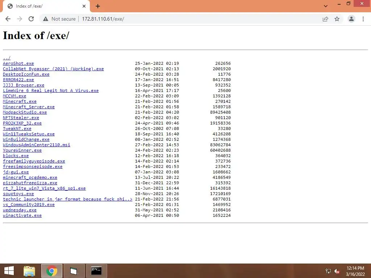The height and width of the screenshot is (278, 371).
Task: Select the file size 1652224
Action: click(x=222, y=216)
